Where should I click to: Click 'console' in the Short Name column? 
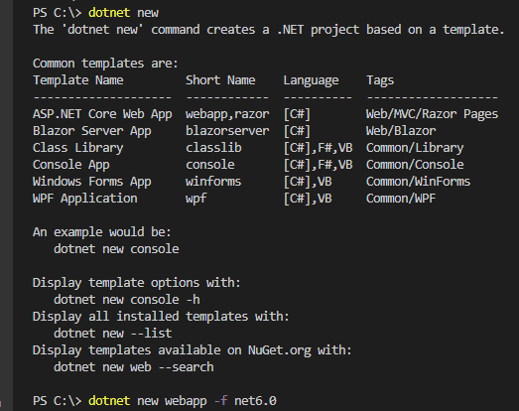[x=210, y=165]
